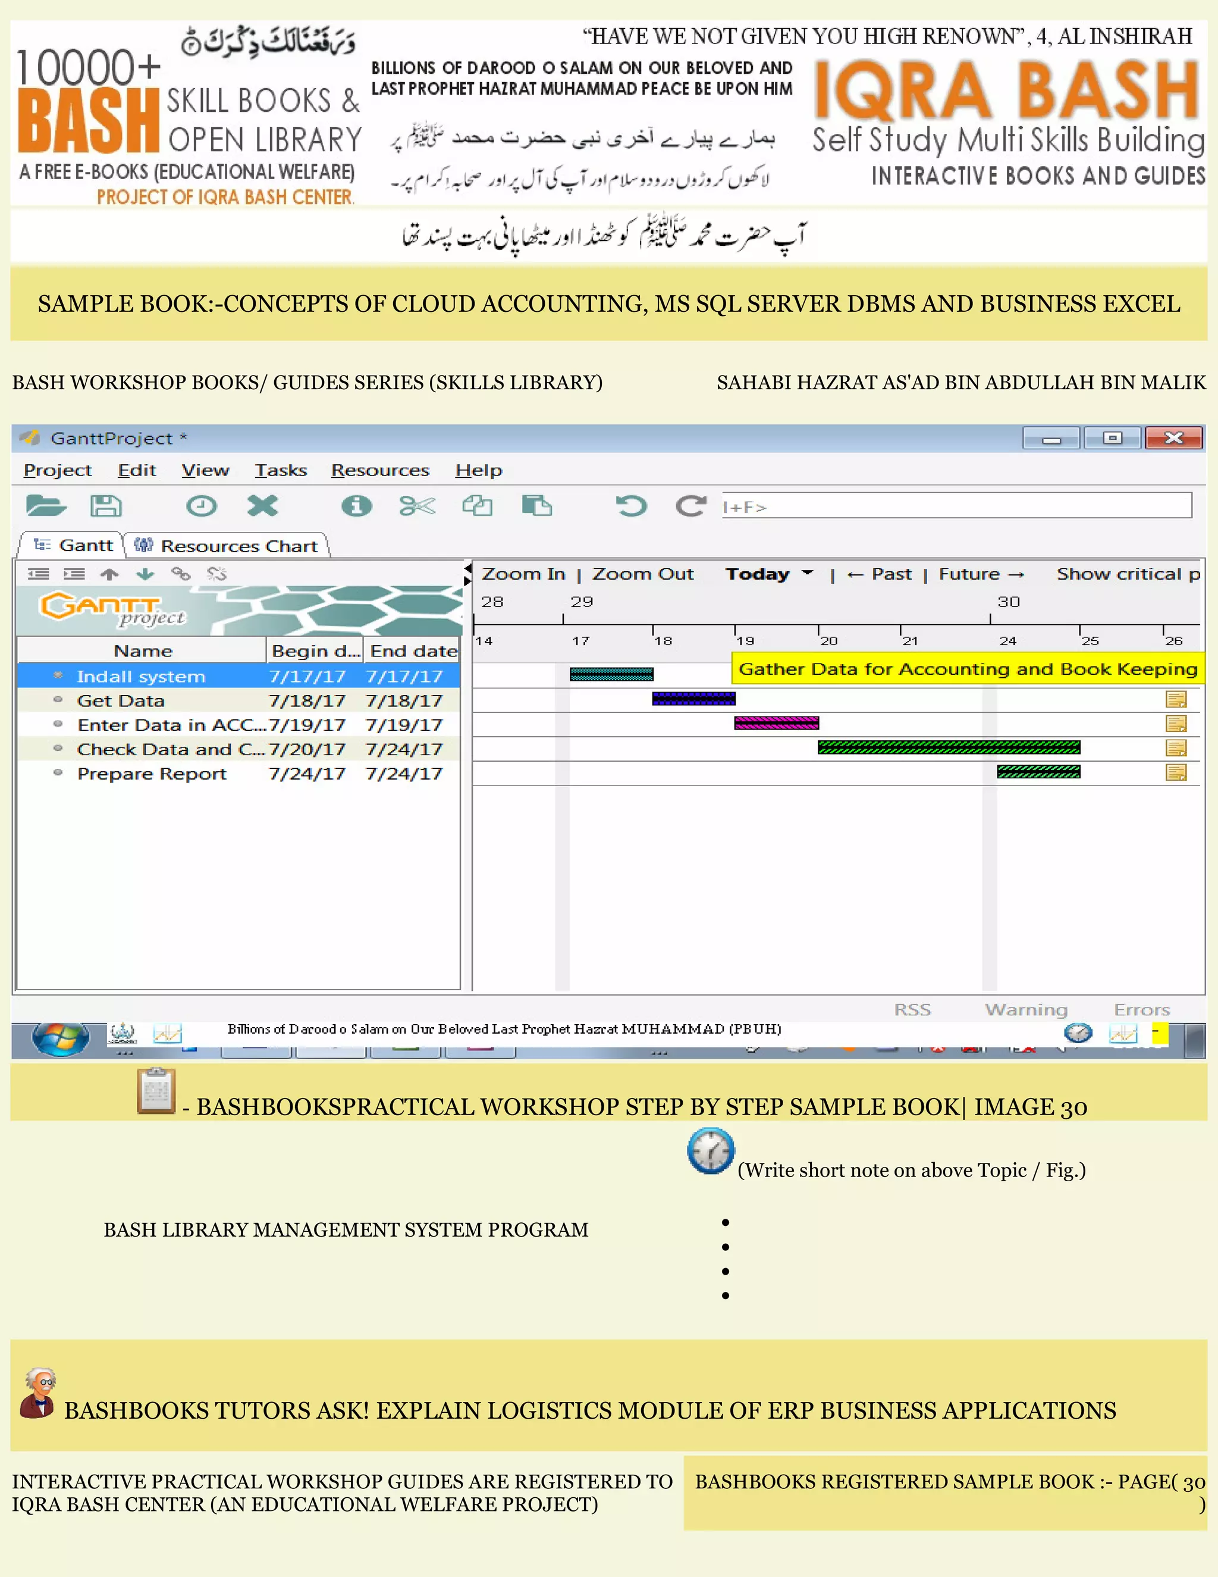Screen dimensions: 1218x1577
Task: Click Check Data end date 7/24/17
Action: [x=404, y=749]
